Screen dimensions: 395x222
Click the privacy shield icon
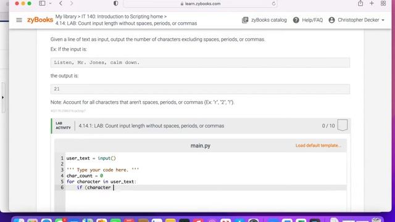pos(115,3)
